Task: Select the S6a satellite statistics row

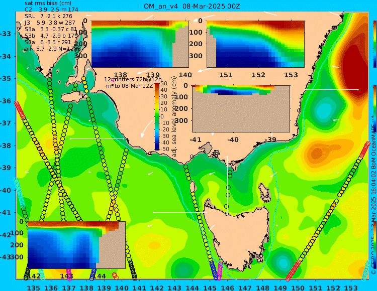Action: point(50,42)
